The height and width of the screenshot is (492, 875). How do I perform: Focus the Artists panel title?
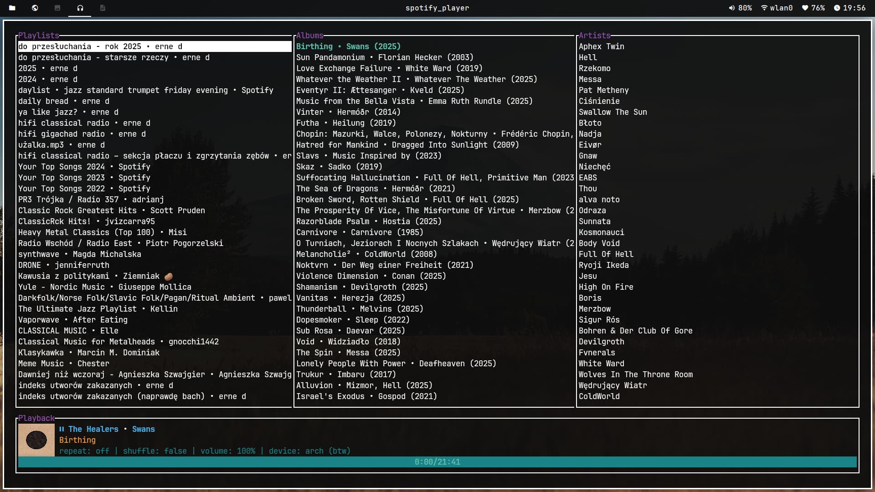tap(594, 36)
